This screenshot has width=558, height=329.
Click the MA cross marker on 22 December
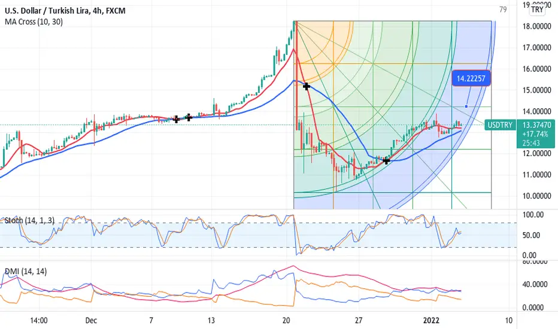[x=307, y=86]
